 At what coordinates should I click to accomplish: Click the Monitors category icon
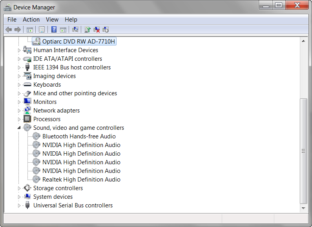click(x=27, y=102)
